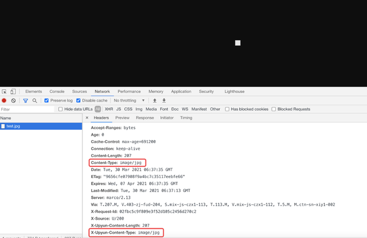
Task: Open the No throttling dropdown
Action: (129, 100)
